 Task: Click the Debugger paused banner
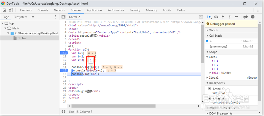pyautogui.click(x=231, y=24)
